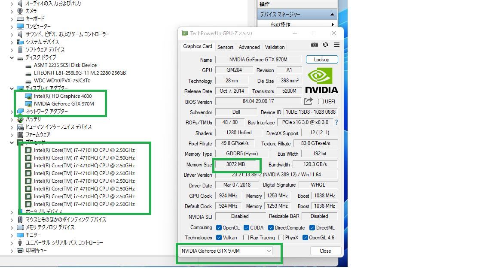
Task: Click the GPU-Z screenshot camera icon
Action: pos(315,45)
